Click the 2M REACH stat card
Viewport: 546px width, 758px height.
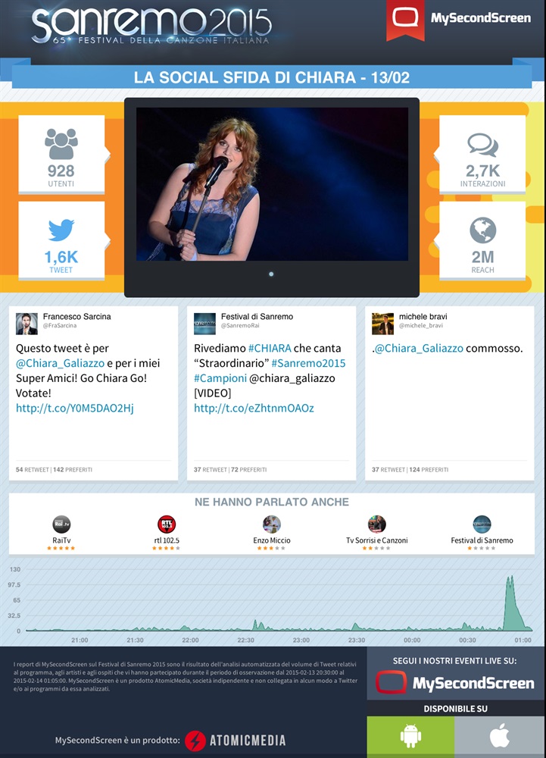pos(482,240)
